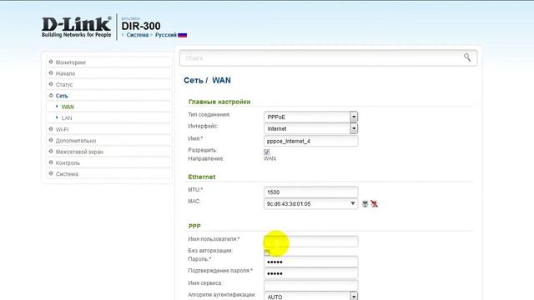Click the Главные настройки section heading
This screenshot has width=534, height=300.
(x=219, y=102)
